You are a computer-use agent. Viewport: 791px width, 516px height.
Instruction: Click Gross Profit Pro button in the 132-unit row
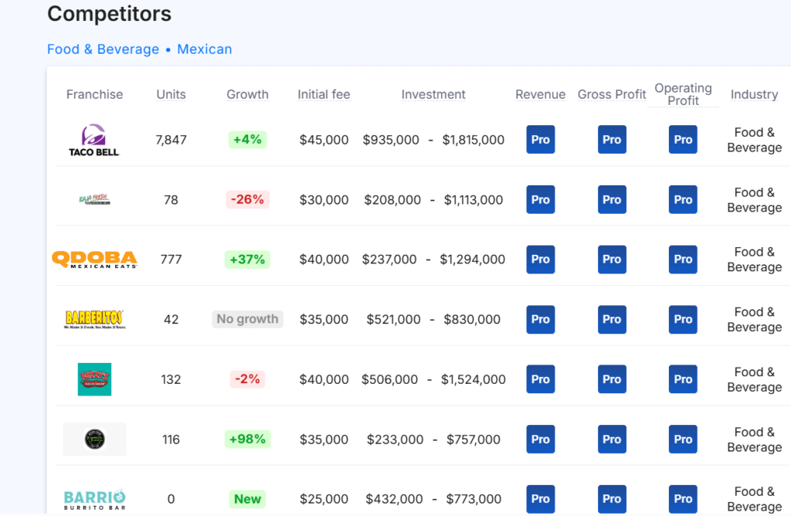point(612,379)
